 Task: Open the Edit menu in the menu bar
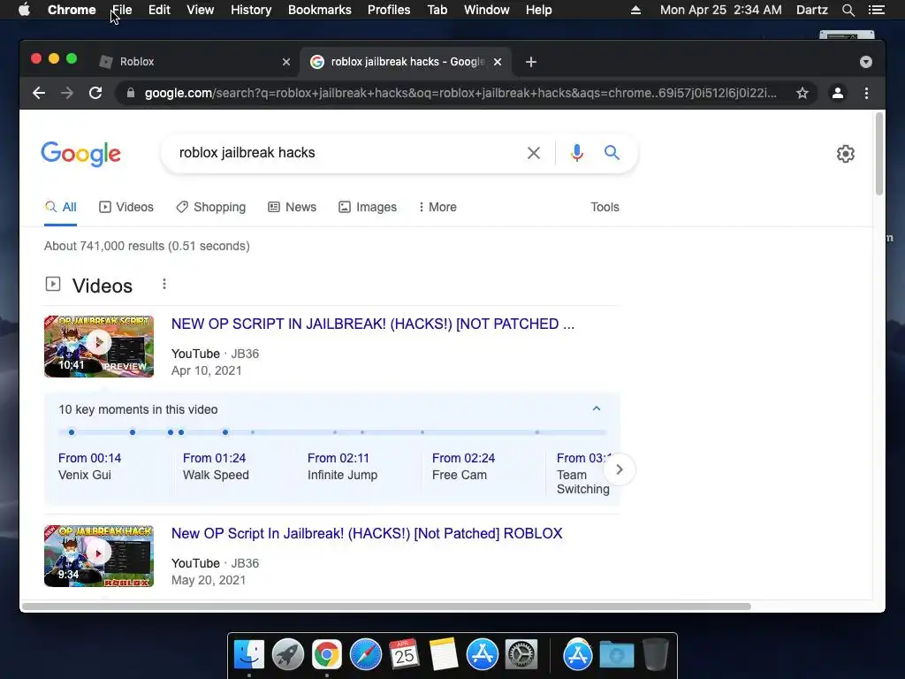click(159, 10)
